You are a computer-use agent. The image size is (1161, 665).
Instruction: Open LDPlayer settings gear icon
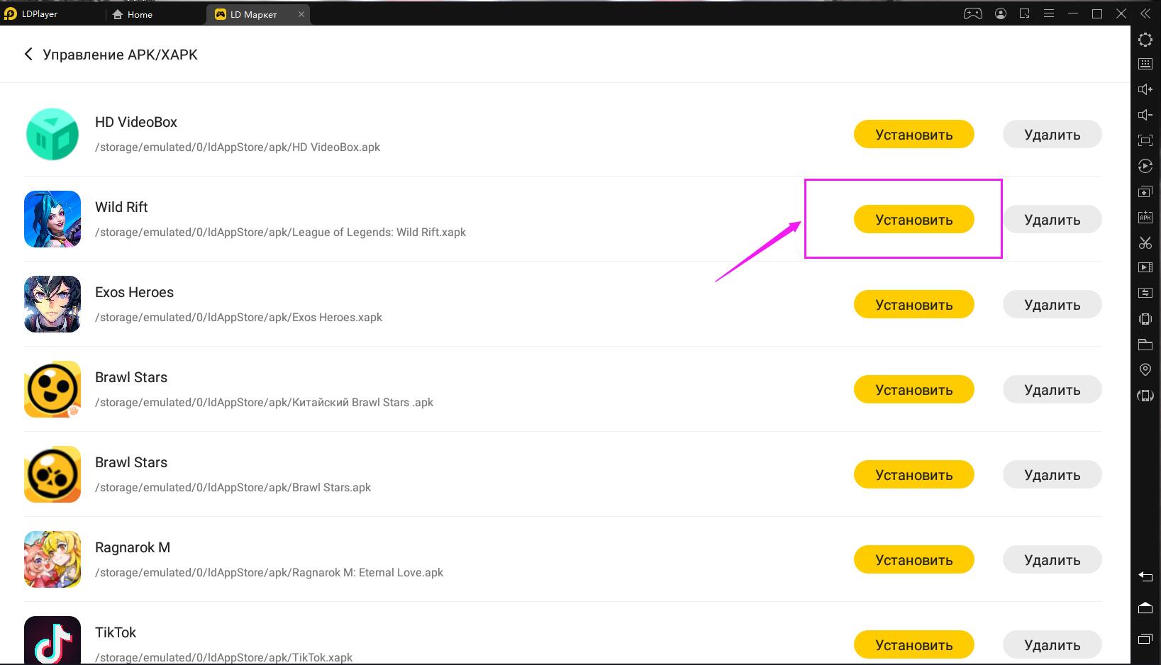pos(1145,40)
